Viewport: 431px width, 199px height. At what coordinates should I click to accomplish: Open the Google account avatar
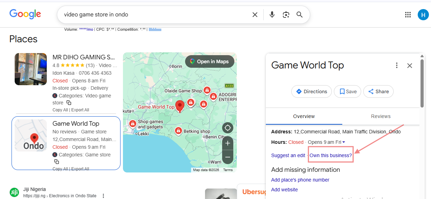pos(423,15)
